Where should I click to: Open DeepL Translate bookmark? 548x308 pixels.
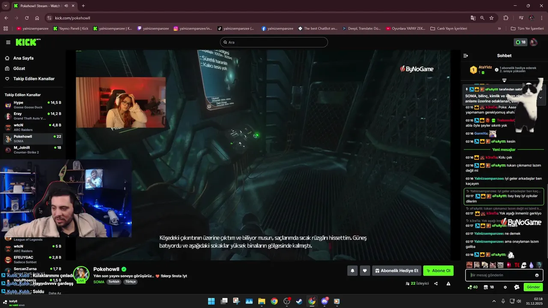(x=362, y=29)
